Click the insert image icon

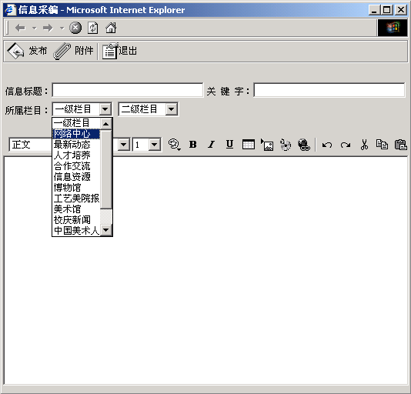pos(267,145)
